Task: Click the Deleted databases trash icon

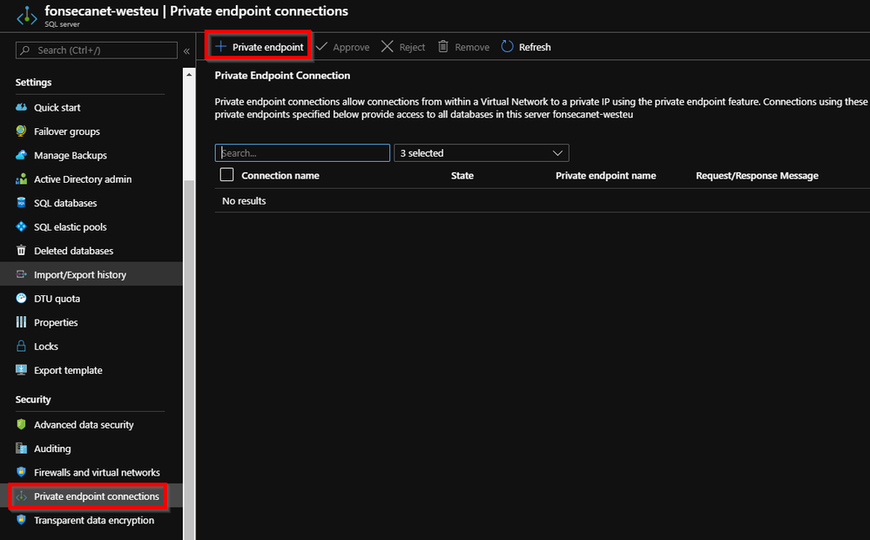Action: (x=21, y=250)
